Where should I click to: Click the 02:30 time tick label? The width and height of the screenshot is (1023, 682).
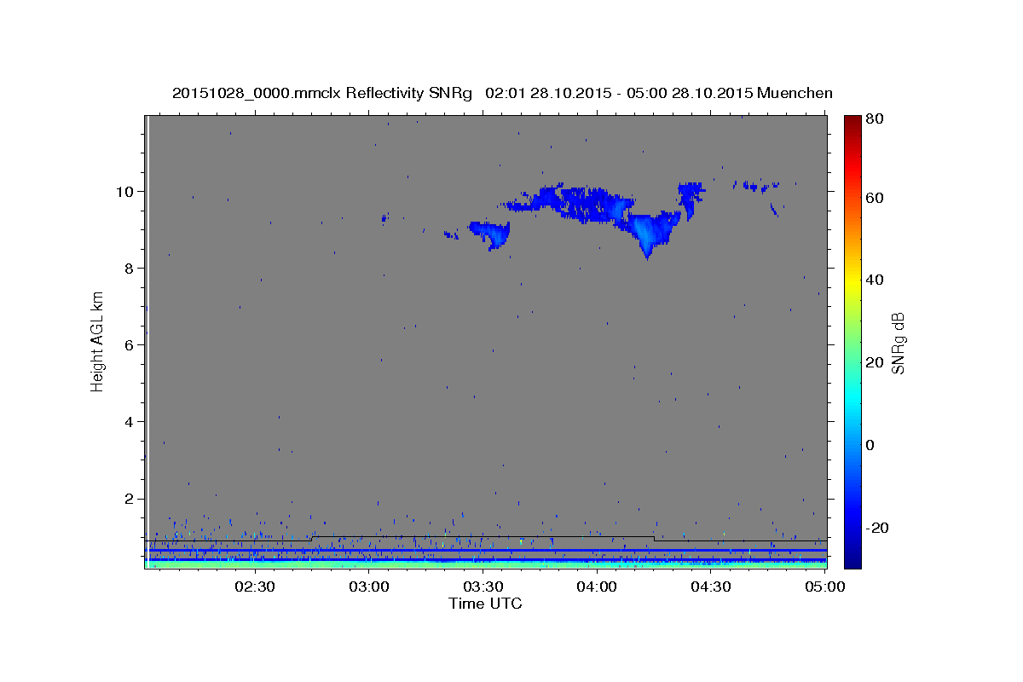pyautogui.click(x=254, y=587)
